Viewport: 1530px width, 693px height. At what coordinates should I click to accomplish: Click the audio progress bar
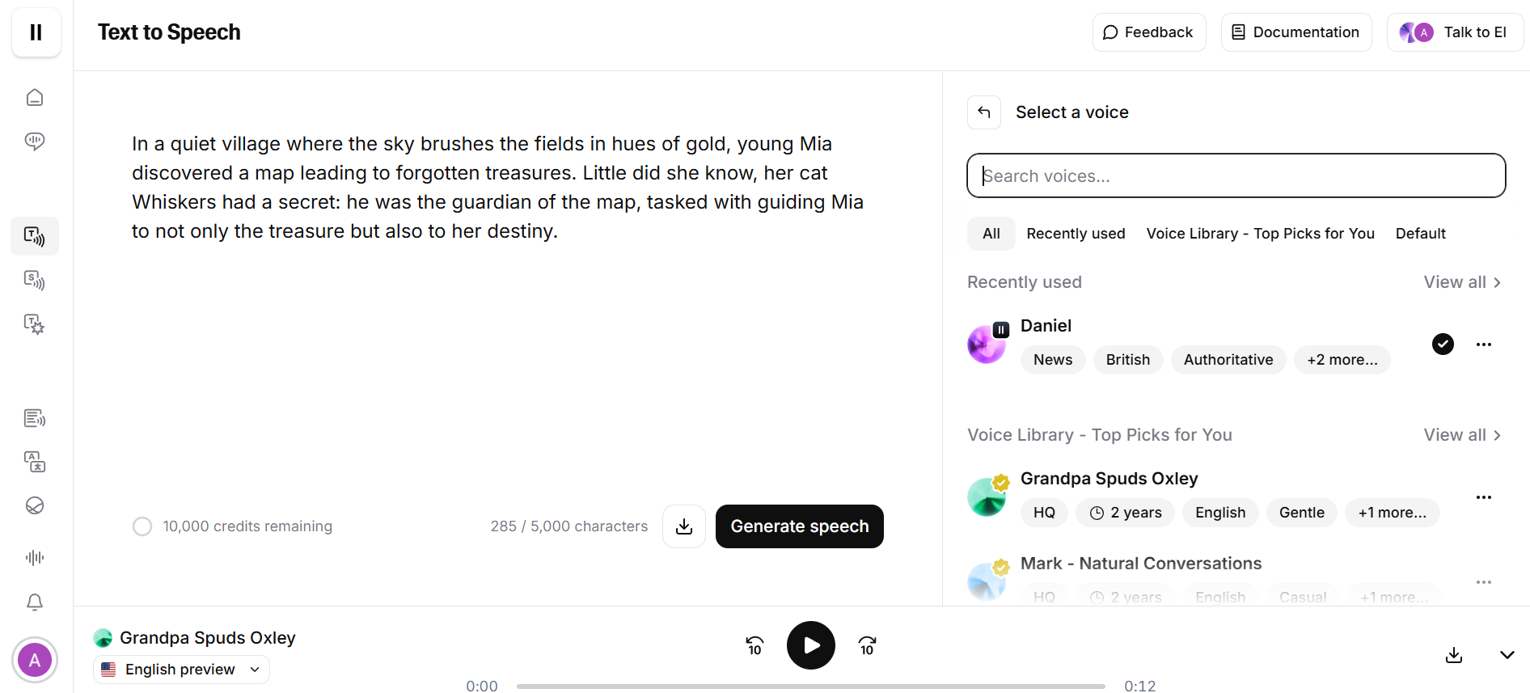pyautogui.click(x=810, y=686)
